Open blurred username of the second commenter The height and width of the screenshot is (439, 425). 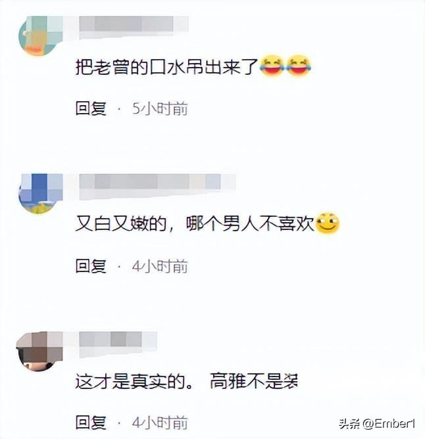(x=157, y=187)
